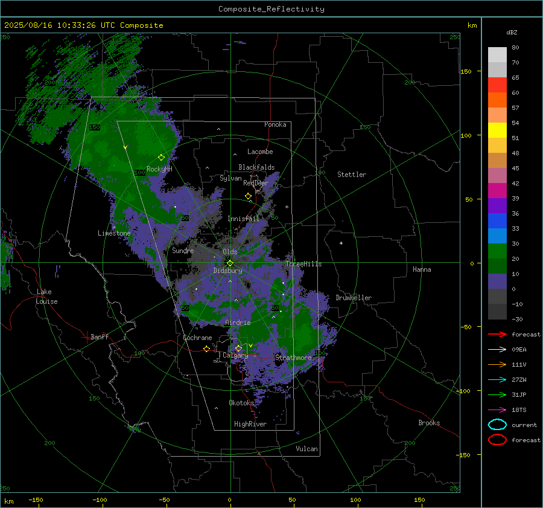Click the Sylvan town label
The height and width of the screenshot is (508, 543).
(x=230, y=178)
